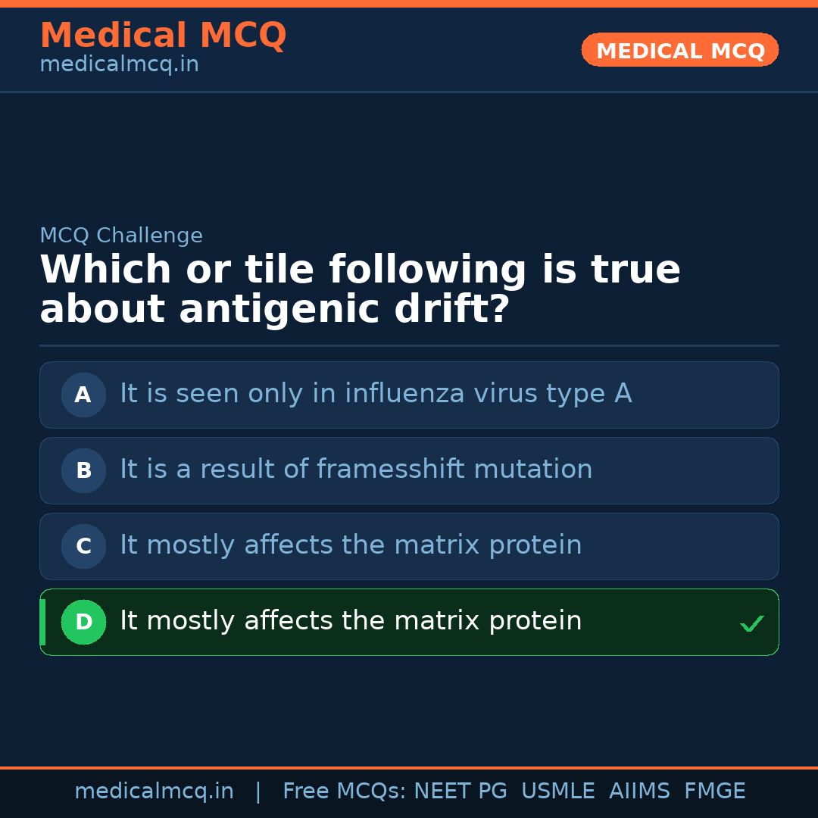818x818 pixels.
Task: Select the letter A circle badge
Action: pyautogui.click(x=83, y=395)
